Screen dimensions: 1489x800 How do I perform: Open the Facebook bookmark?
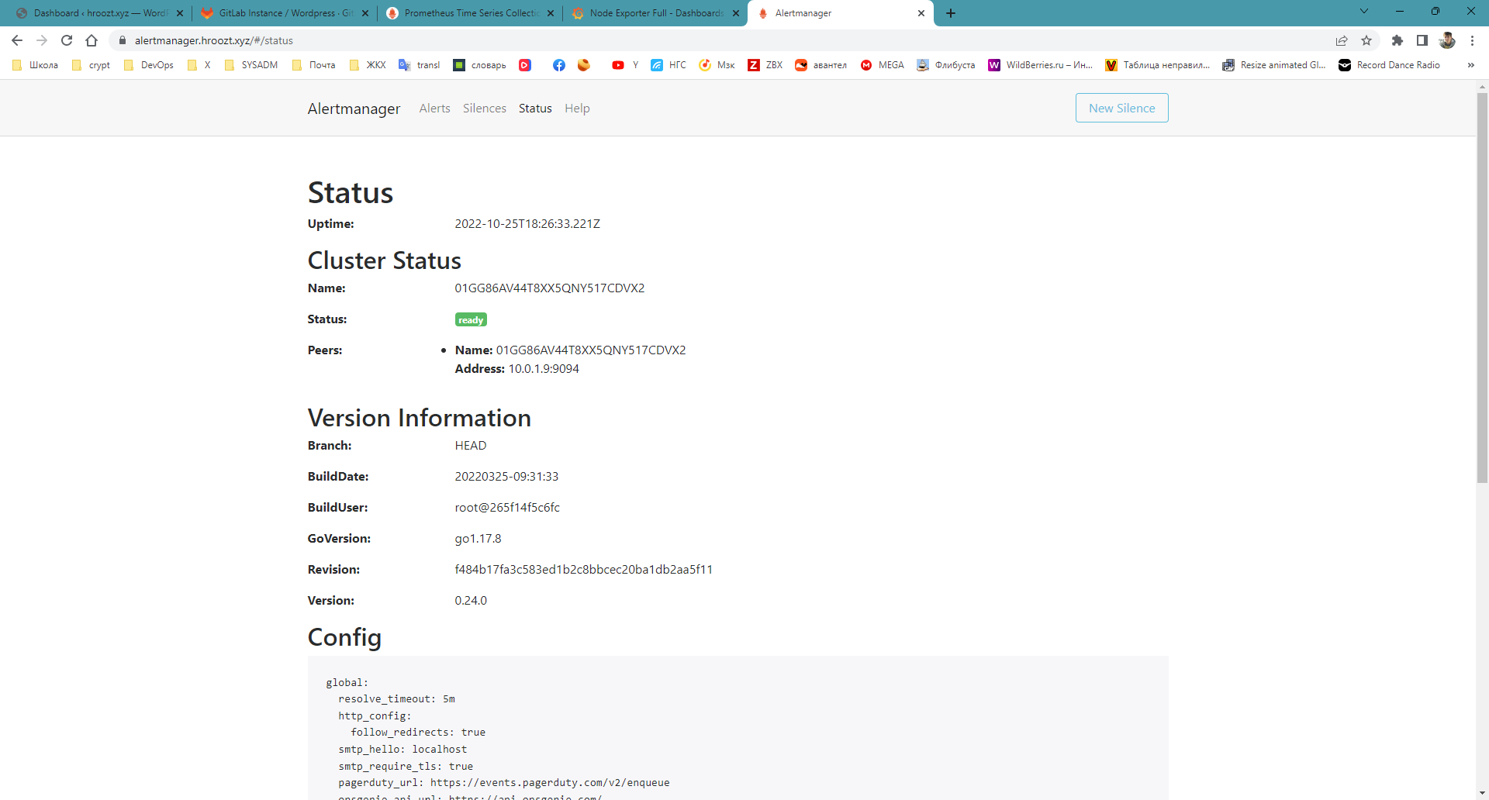coord(559,65)
